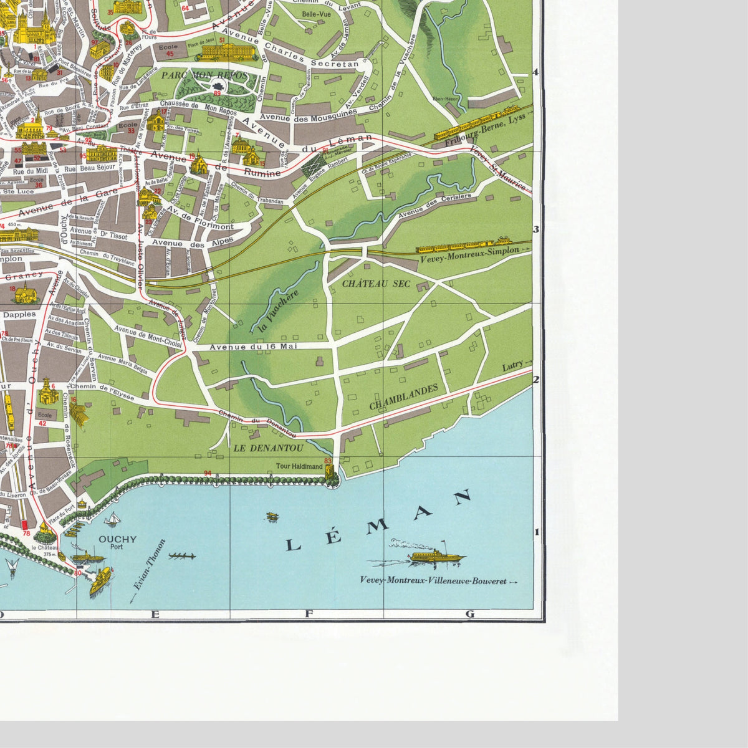Click the small floating craft left of LÉMAN

coord(272,516)
